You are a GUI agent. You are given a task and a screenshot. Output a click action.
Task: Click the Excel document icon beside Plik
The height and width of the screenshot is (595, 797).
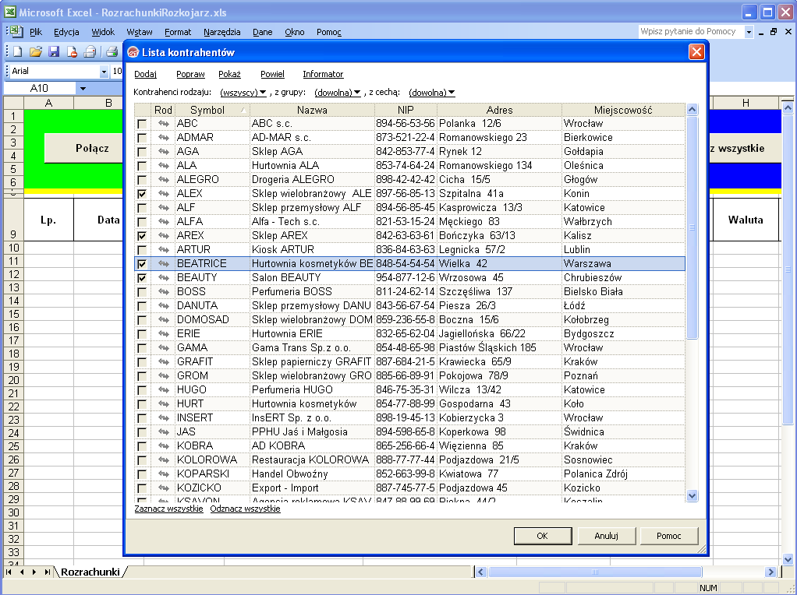(x=15, y=32)
